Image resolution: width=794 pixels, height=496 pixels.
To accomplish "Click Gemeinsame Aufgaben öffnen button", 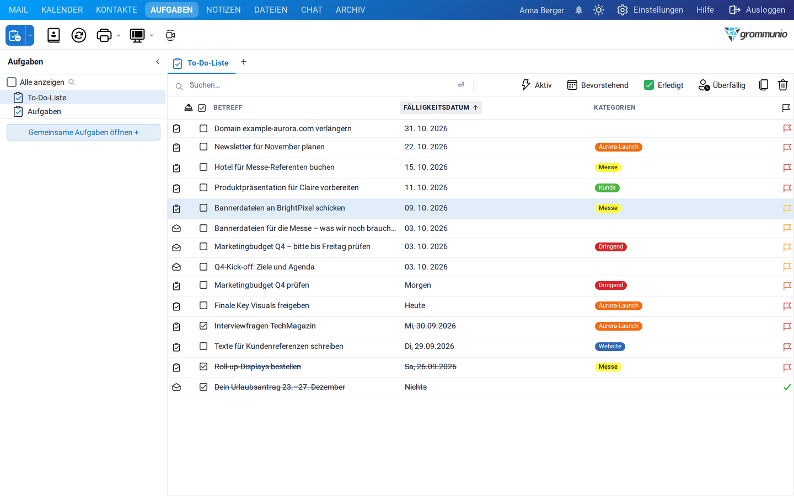I will 83,132.
